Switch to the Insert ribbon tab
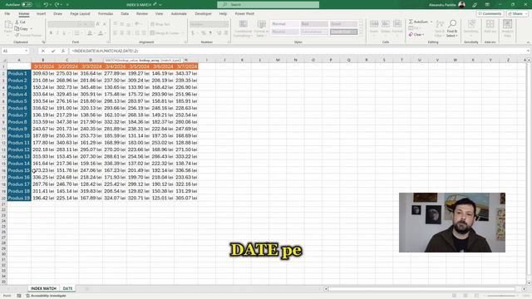The height and width of the screenshot is (299, 532). (41, 14)
